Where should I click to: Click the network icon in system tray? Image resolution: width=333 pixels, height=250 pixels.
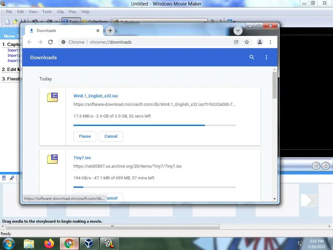[300, 243]
